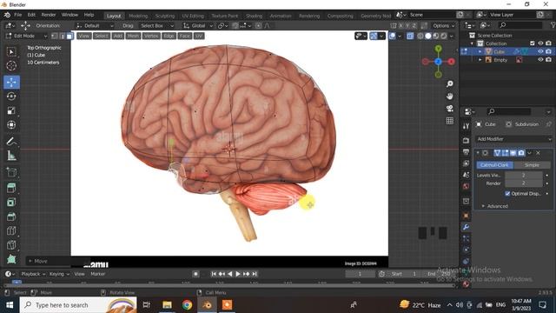Open Vertex menu in viewport header
This screenshot has height=313, width=556.
(x=151, y=36)
